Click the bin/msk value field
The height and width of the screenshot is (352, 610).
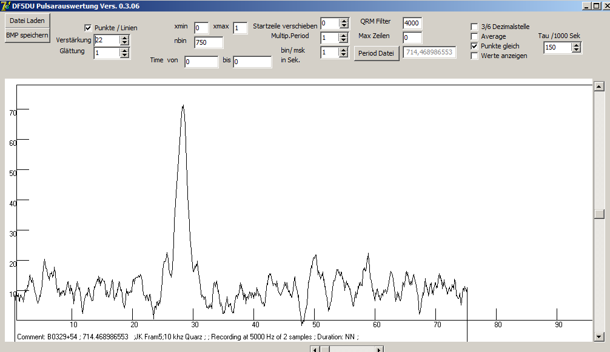tap(330, 53)
